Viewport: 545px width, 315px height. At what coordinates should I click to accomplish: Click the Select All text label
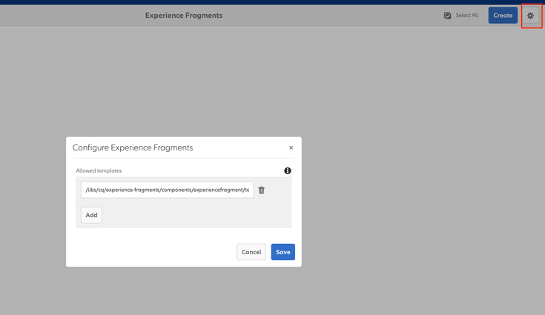click(466, 16)
